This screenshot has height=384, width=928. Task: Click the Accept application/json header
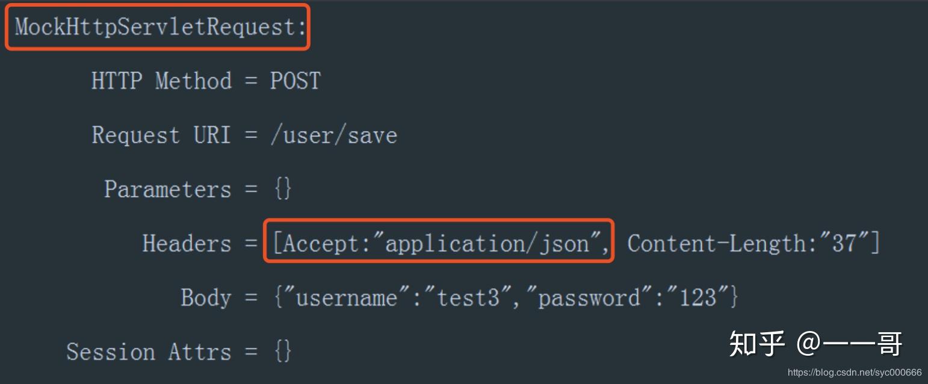click(439, 243)
